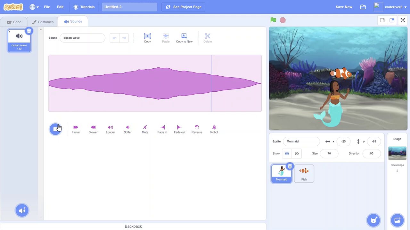This screenshot has height=230, width=410.
Task: Apply Fade out effect
Action: (179, 127)
